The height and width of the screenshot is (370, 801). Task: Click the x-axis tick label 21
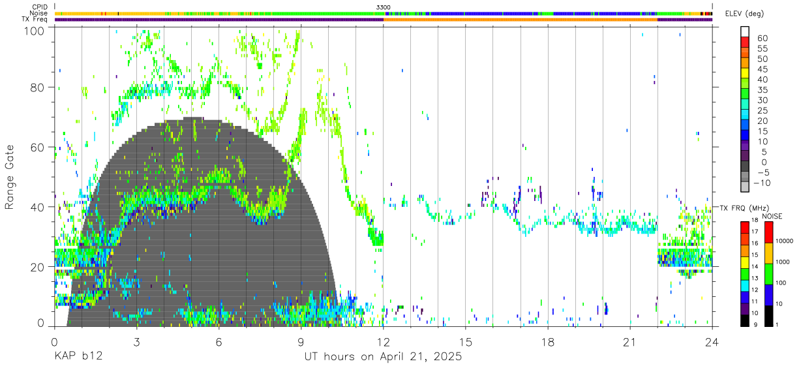(x=629, y=342)
